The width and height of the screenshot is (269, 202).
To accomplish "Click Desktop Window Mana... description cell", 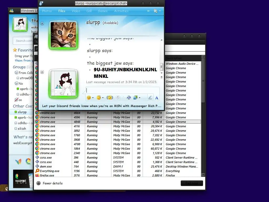I will [x=182, y=166].
